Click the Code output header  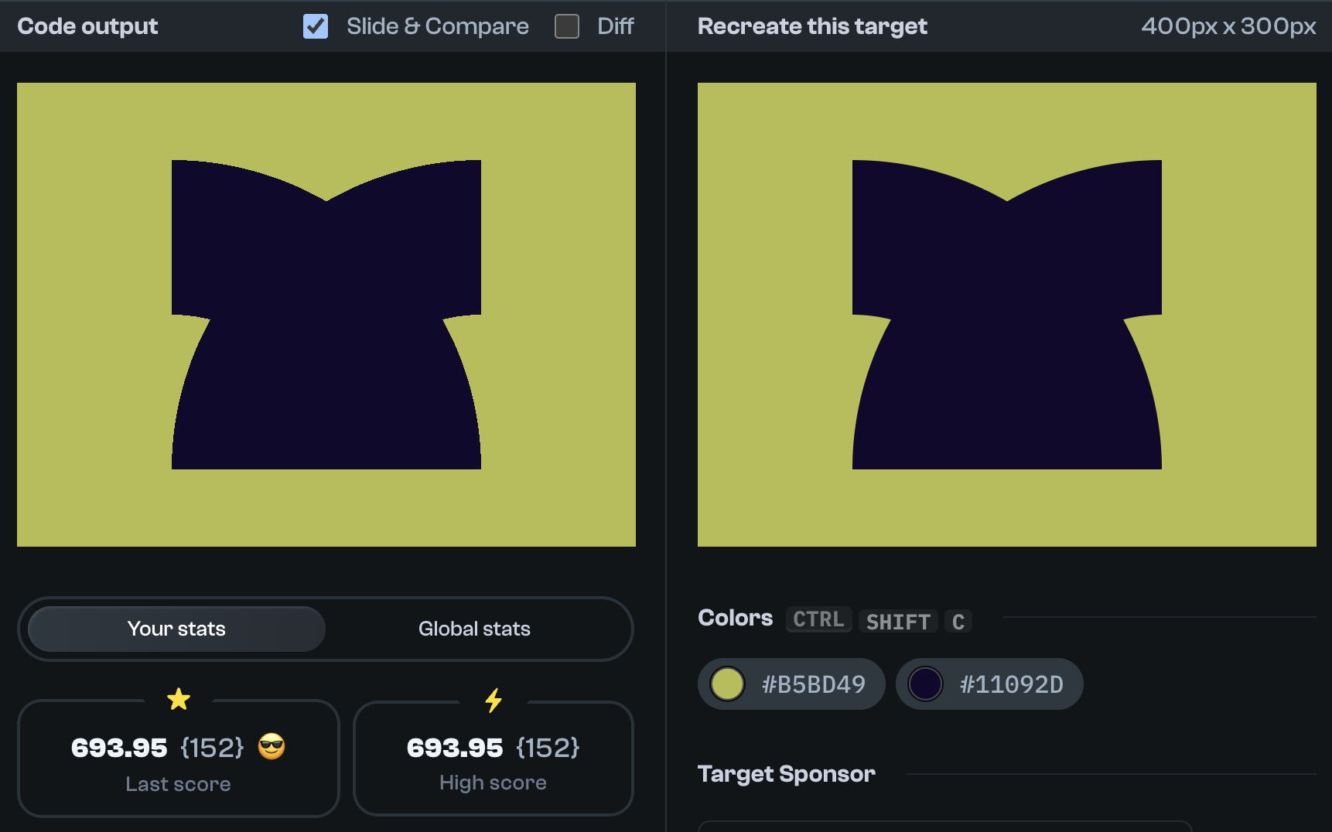[x=87, y=26]
